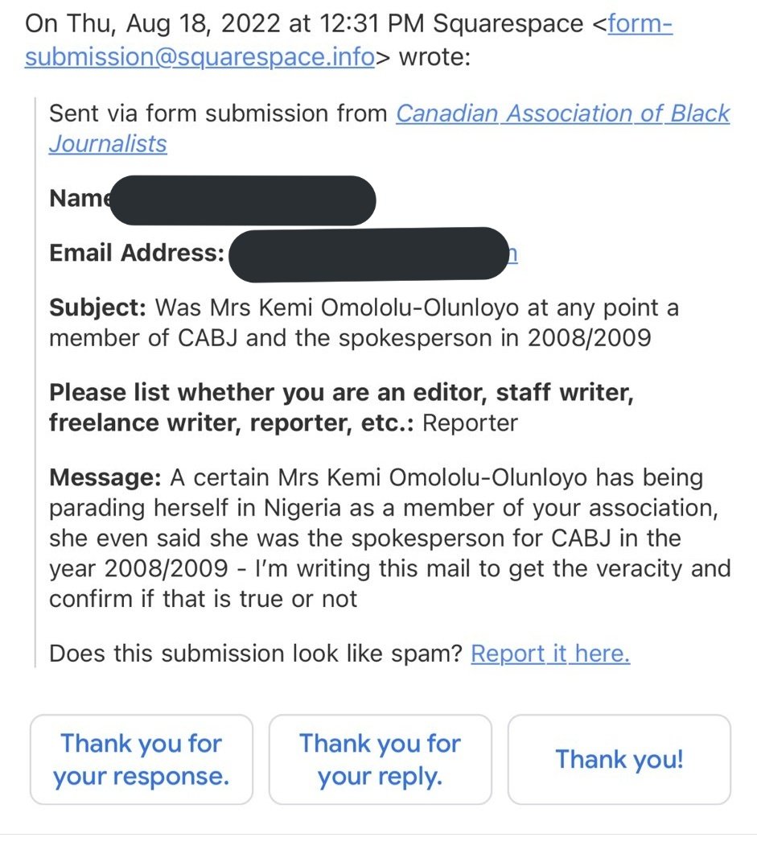Select the 'Reporter' answer text
This screenshot has width=757, height=850.
(470, 423)
